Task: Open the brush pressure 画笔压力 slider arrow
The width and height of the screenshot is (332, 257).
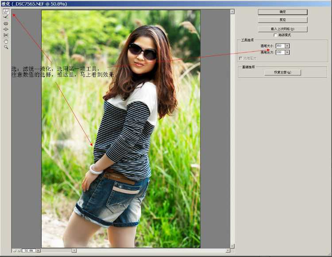Action: 287,52
